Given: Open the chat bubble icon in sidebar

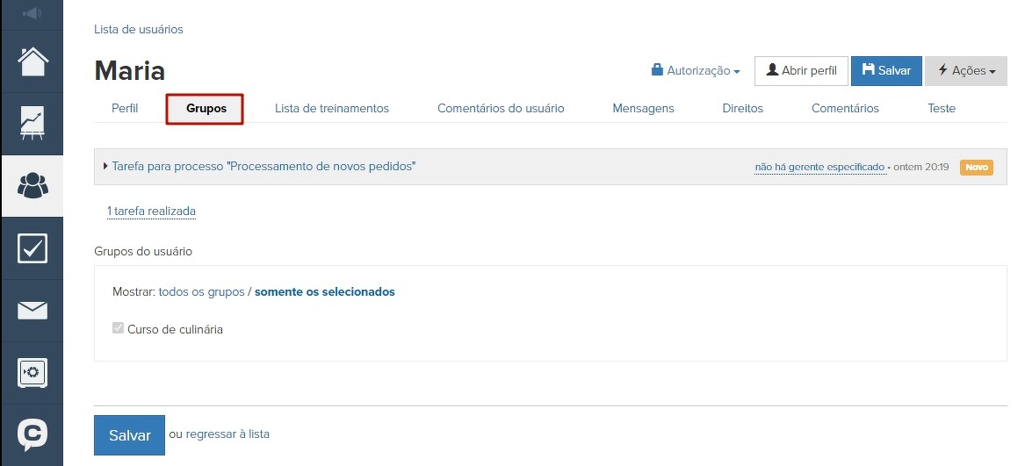Looking at the screenshot, I should tap(32, 434).
